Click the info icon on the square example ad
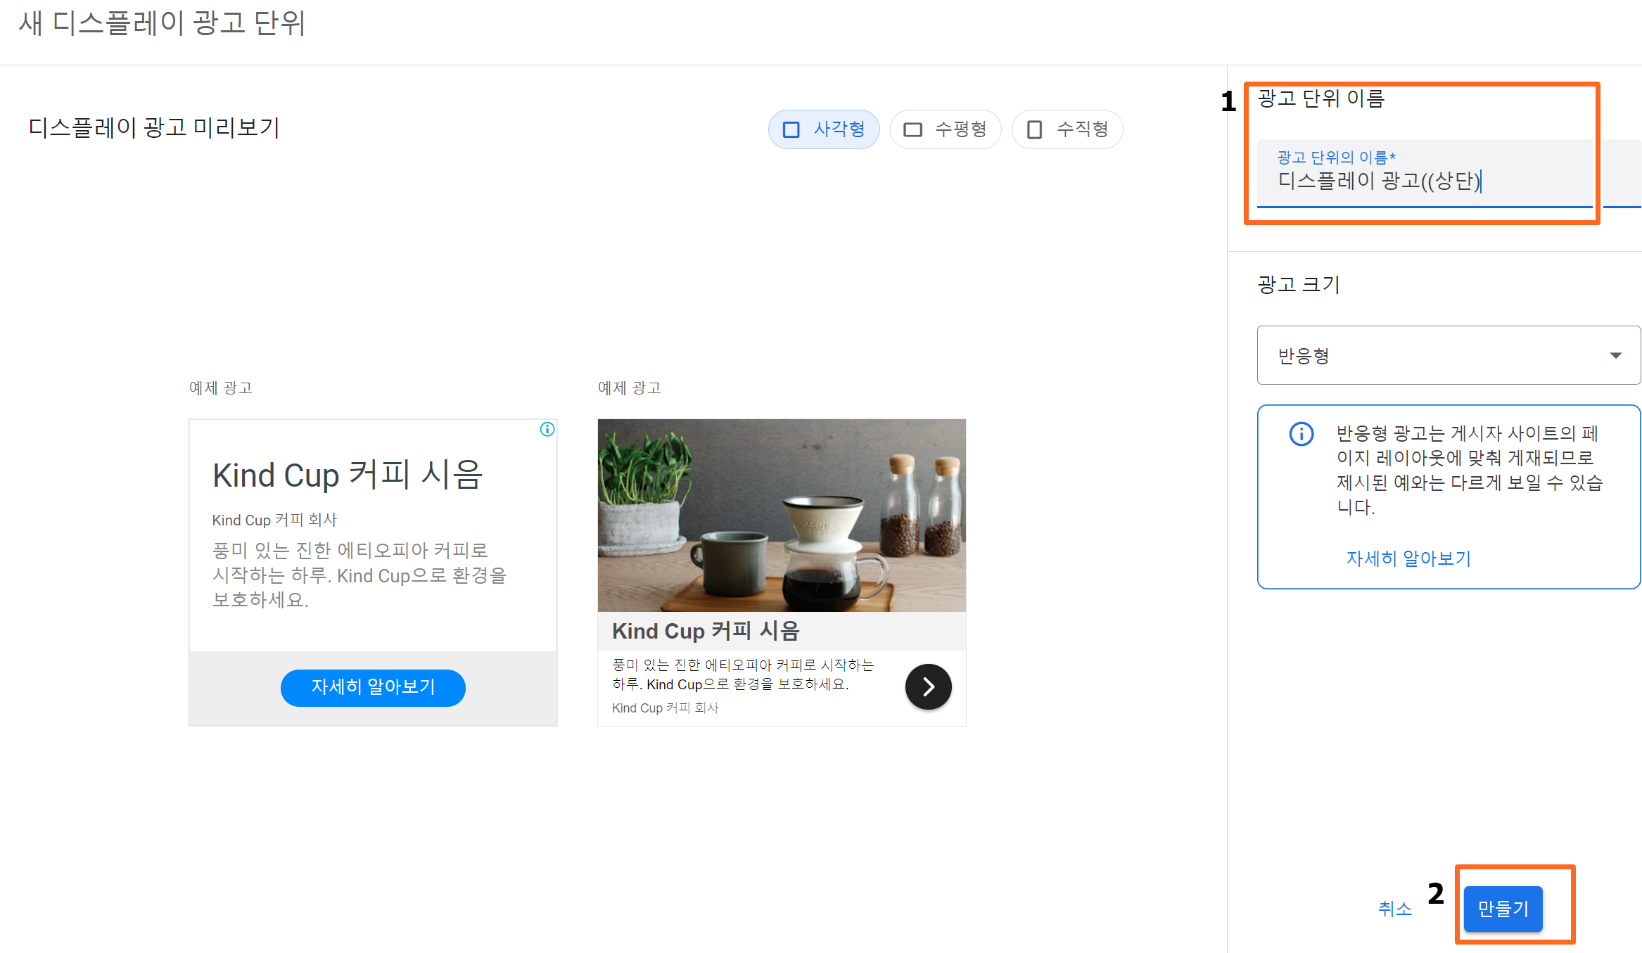Viewport: 1642px width, 953px height. coord(547,429)
